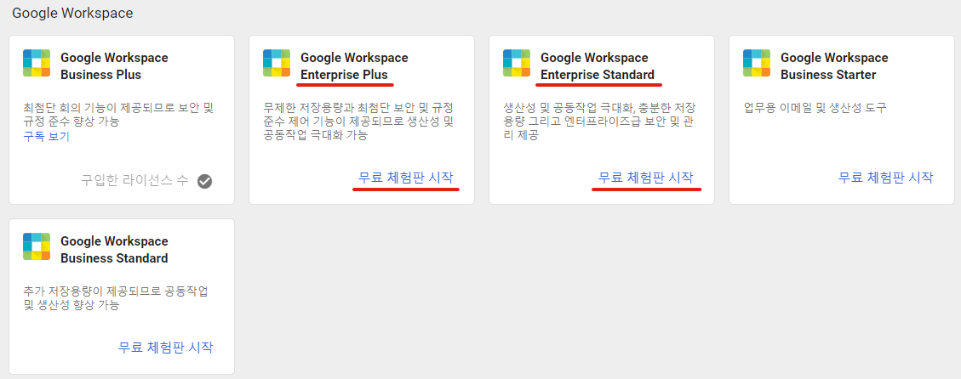Click the Business Plus description text

(x=119, y=115)
